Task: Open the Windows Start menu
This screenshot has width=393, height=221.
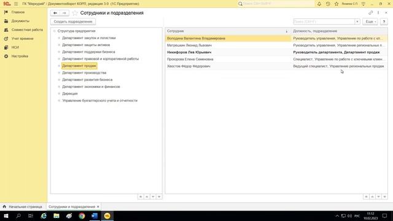Action: [6, 216]
